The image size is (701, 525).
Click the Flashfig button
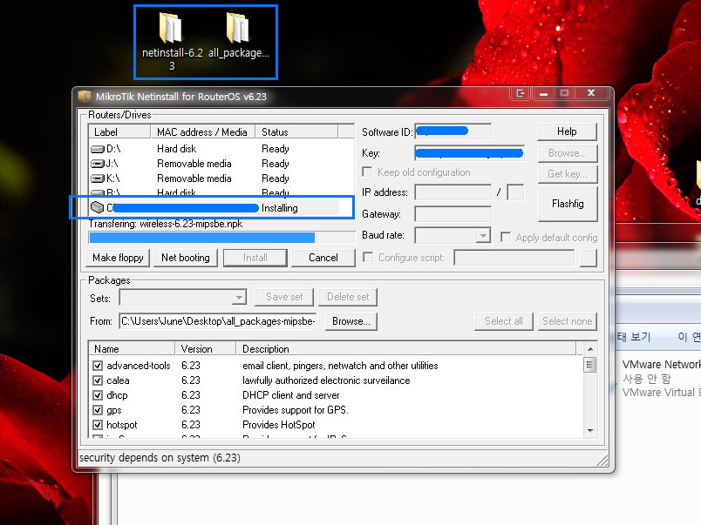tap(568, 204)
